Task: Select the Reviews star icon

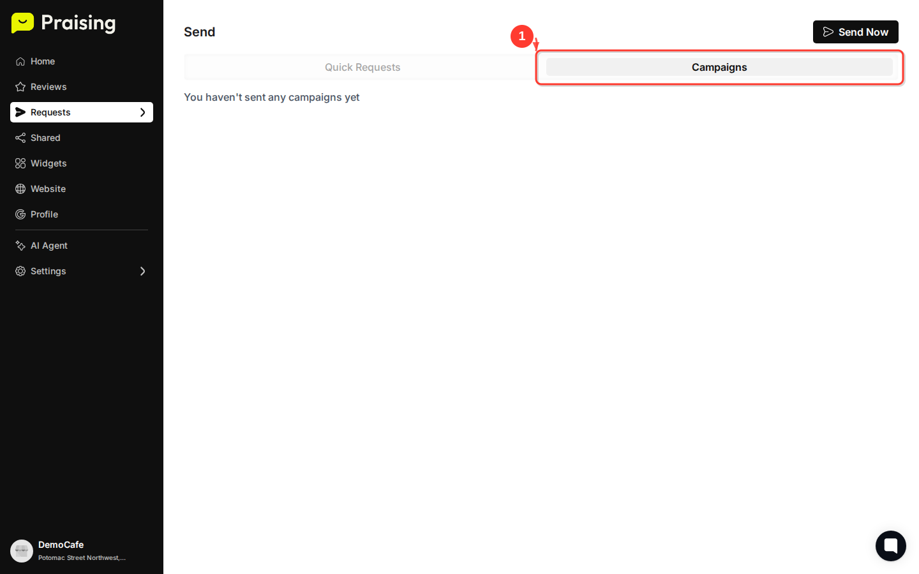Action: (x=20, y=87)
